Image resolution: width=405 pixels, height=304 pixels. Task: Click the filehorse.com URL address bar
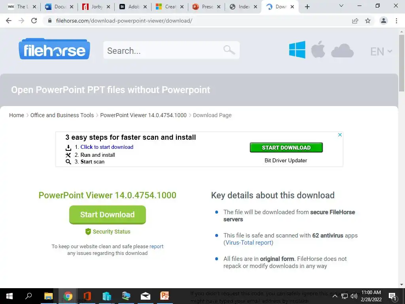pos(124,21)
